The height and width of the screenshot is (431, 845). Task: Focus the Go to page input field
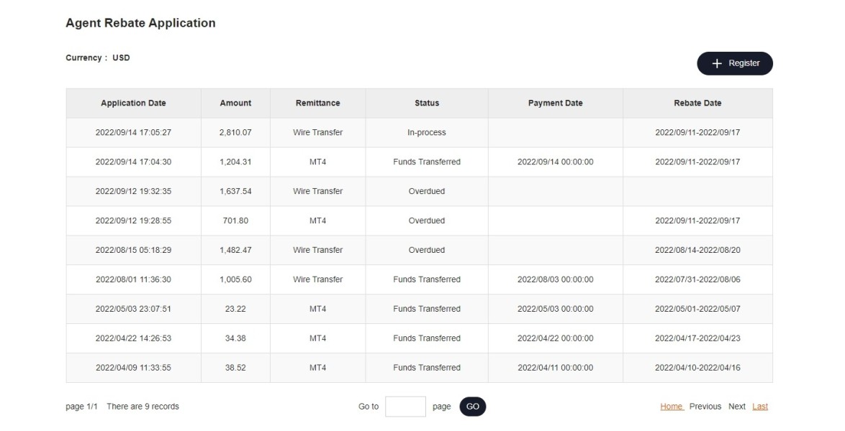coord(405,407)
